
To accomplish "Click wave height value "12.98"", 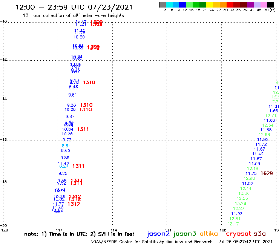I will (x=264, y=135).
